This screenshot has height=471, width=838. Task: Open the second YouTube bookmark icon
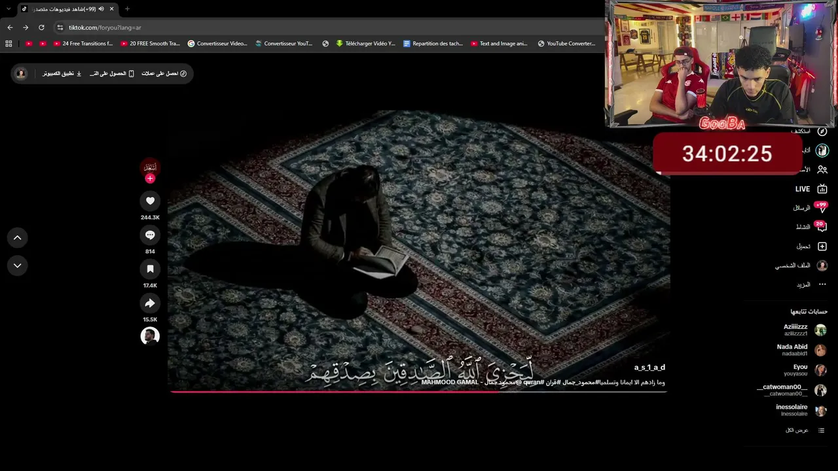tap(43, 44)
